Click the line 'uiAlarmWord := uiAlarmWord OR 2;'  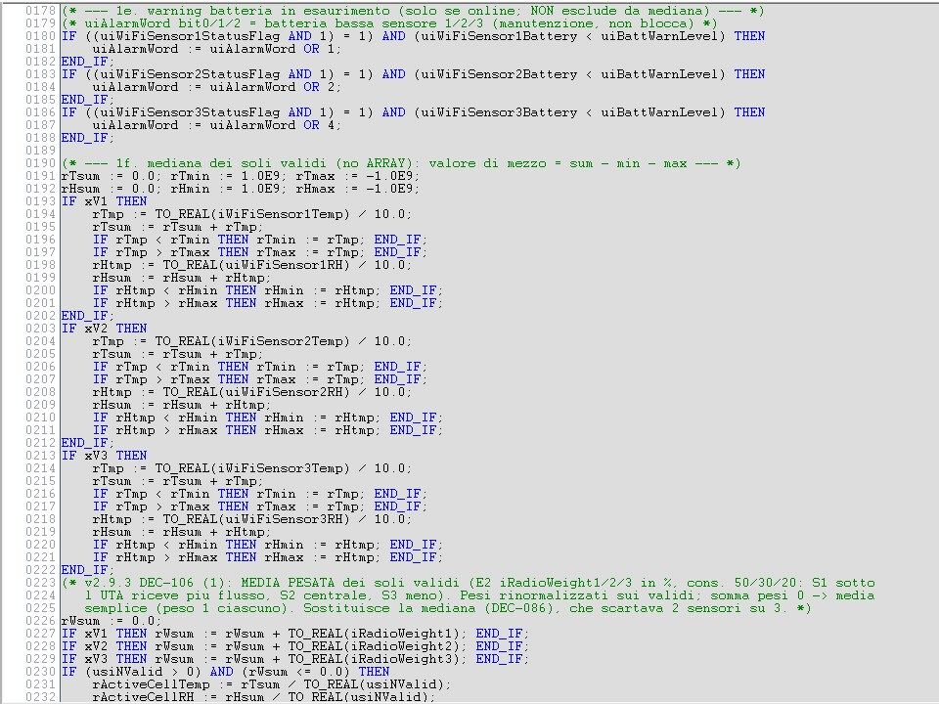[217, 87]
